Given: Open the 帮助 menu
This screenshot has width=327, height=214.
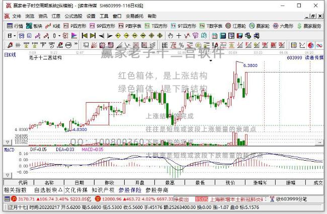Looking at the screenshot, I should [x=152, y=16].
